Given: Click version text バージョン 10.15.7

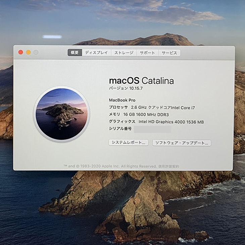Looking at the screenshot, I should click(126, 88).
